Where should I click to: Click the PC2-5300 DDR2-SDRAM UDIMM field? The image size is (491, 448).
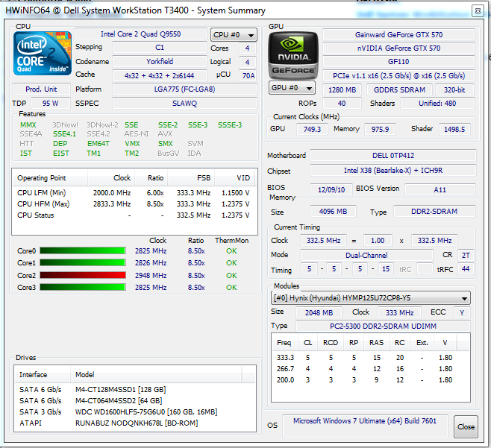pos(383,326)
